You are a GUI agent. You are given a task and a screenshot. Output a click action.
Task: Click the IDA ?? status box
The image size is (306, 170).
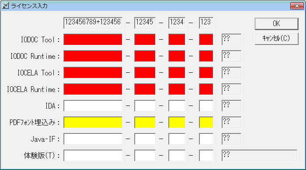pos(231,106)
